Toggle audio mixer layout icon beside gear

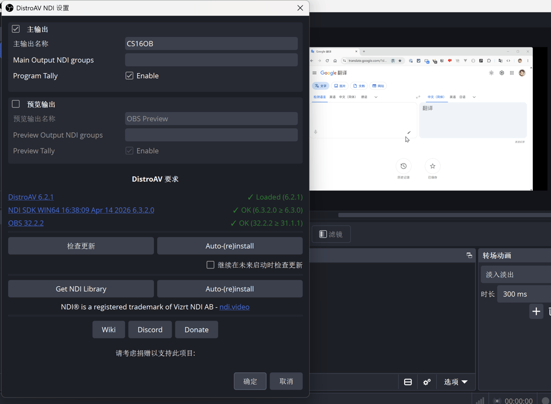tap(408, 382)
